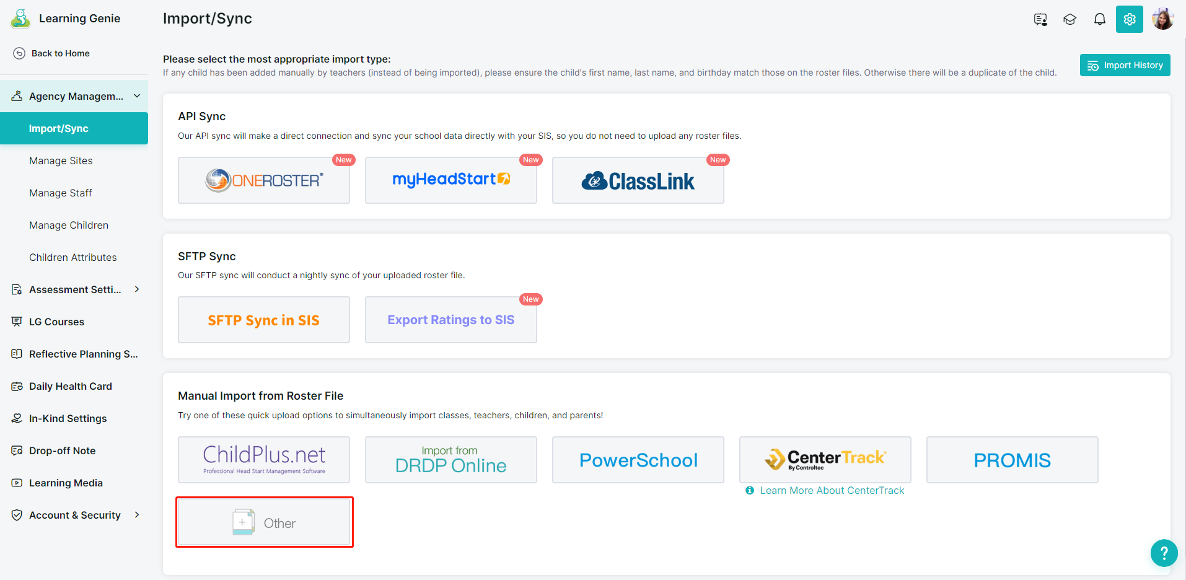Image resolution: width=1186 pixels, height=580 pixels.
Task: Select Import/Sync in the sidebar
Action: 74,128
